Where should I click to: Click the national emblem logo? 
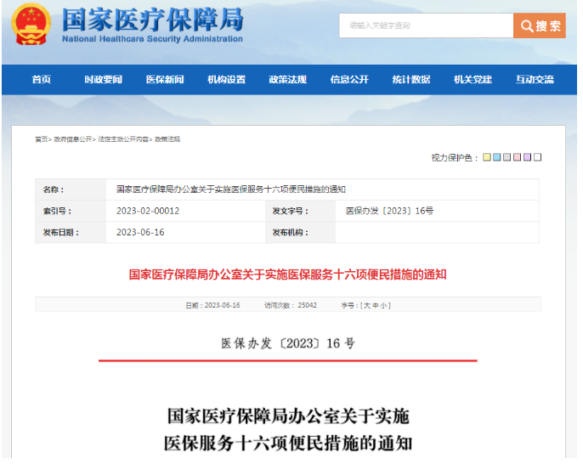point(31,24)
